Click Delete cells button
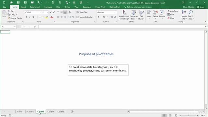This screenshot has width=208, height=117. point(155,15)
